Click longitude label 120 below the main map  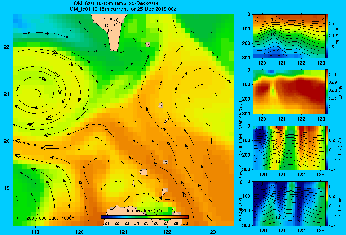(80, 232)
